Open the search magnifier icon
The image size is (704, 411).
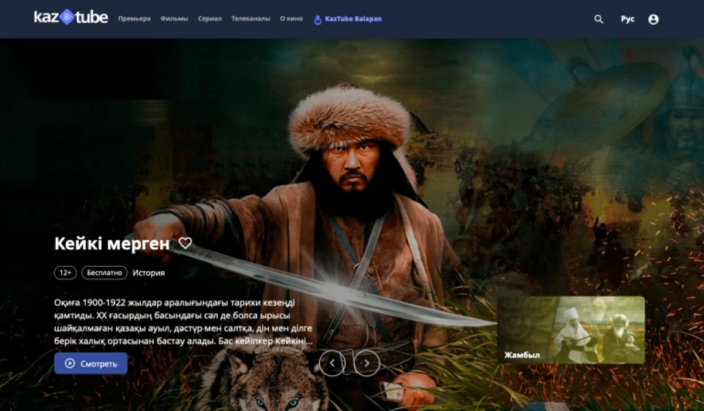click(598, 19)
